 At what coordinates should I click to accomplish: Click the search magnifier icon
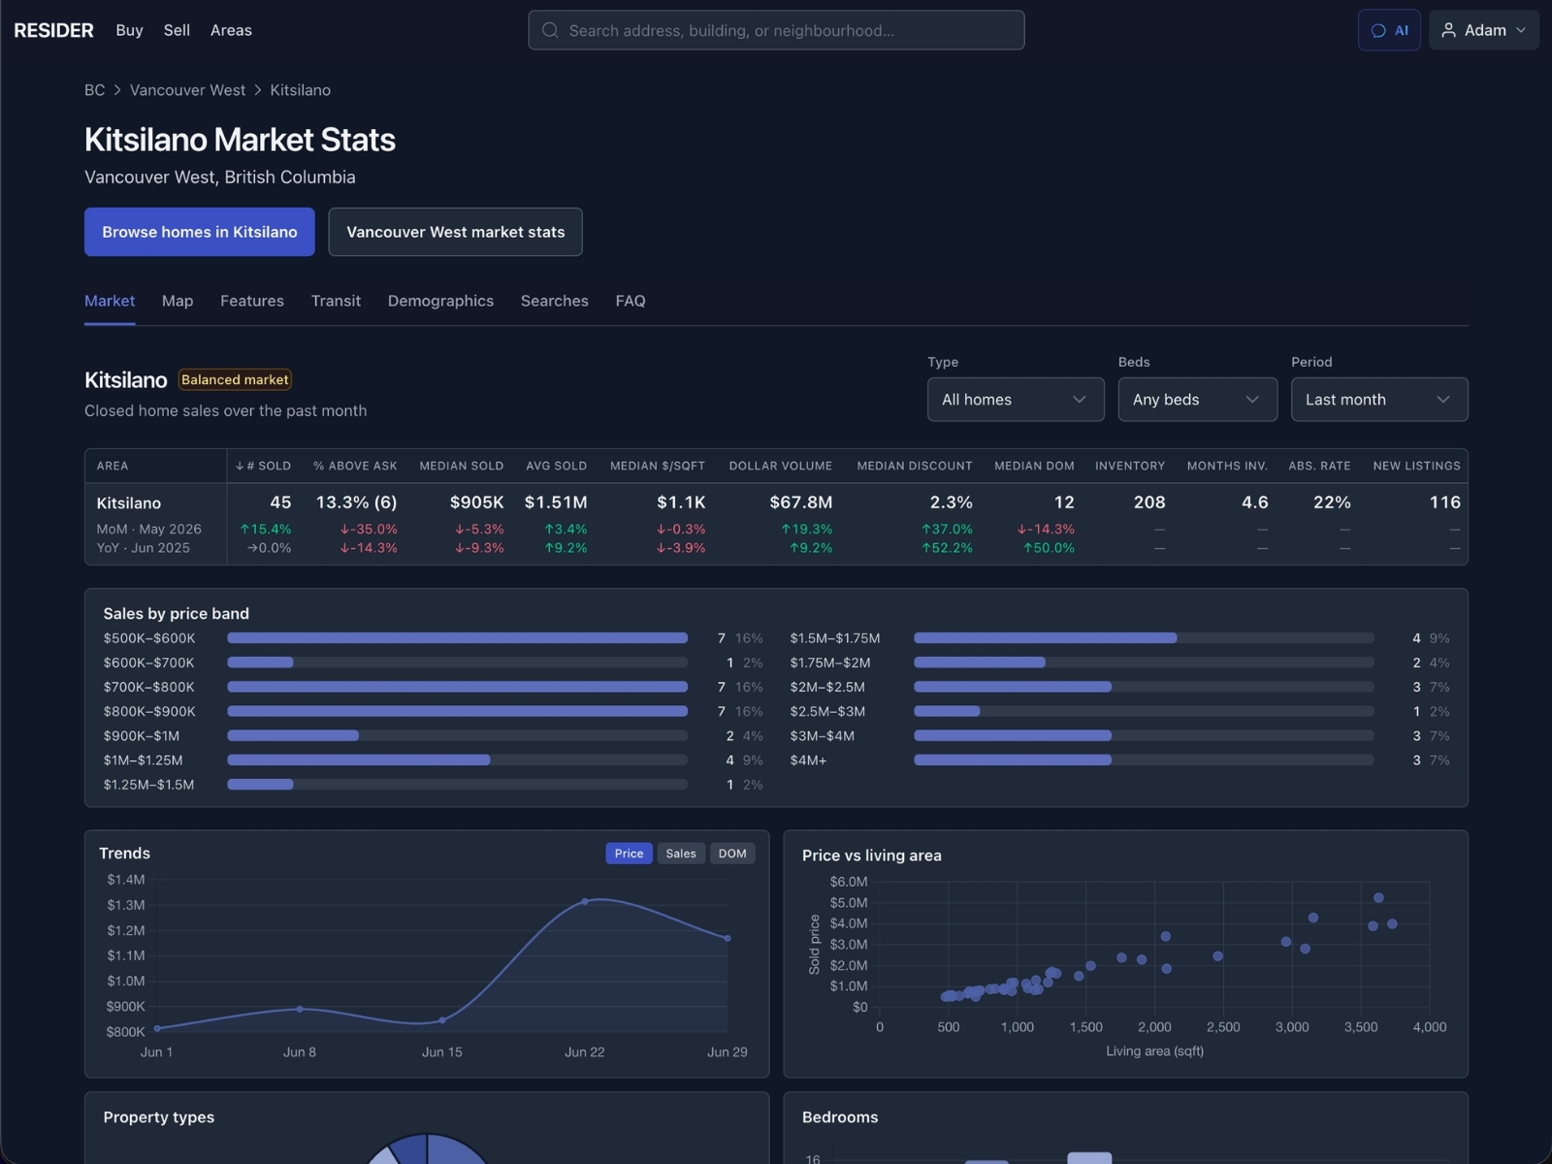pos(550,30)
